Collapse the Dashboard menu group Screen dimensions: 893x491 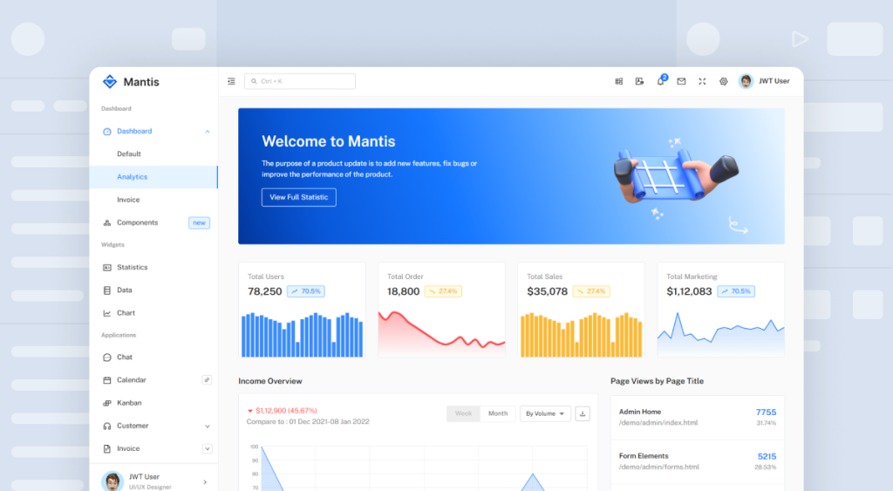click(x=208, y=132)
